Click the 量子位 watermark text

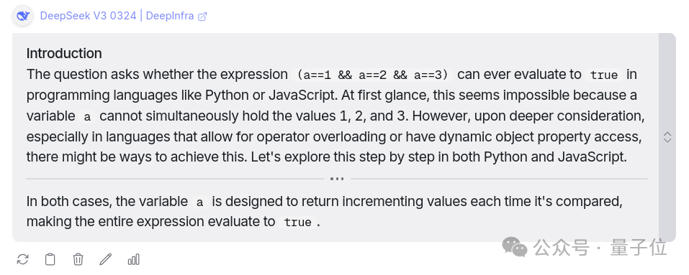point(639,248)
